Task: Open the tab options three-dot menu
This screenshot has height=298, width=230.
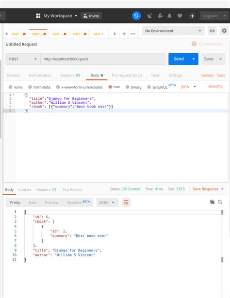Action: click(133, 34)
